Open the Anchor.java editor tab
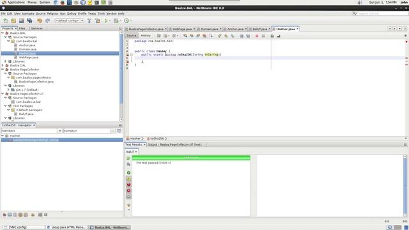409x230 pixels. coord(235,29)
